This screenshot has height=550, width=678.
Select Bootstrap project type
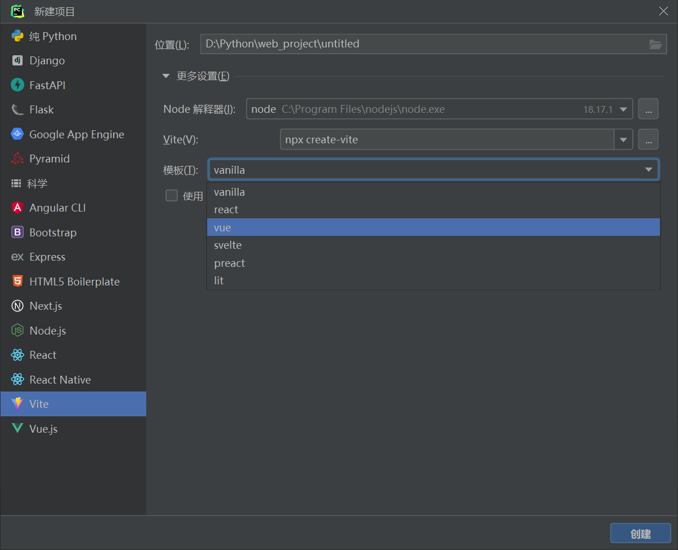(73, 232)
